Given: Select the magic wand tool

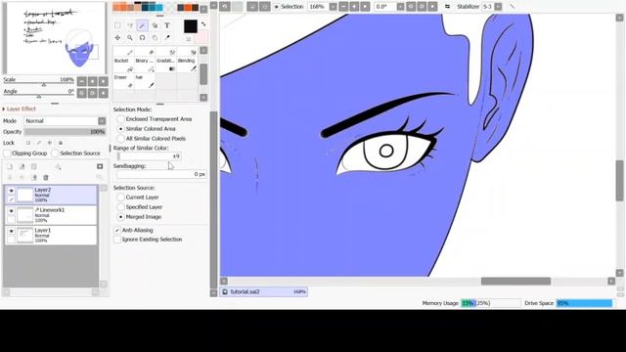Looking at the screenshot, I should (x=142, y=25).
